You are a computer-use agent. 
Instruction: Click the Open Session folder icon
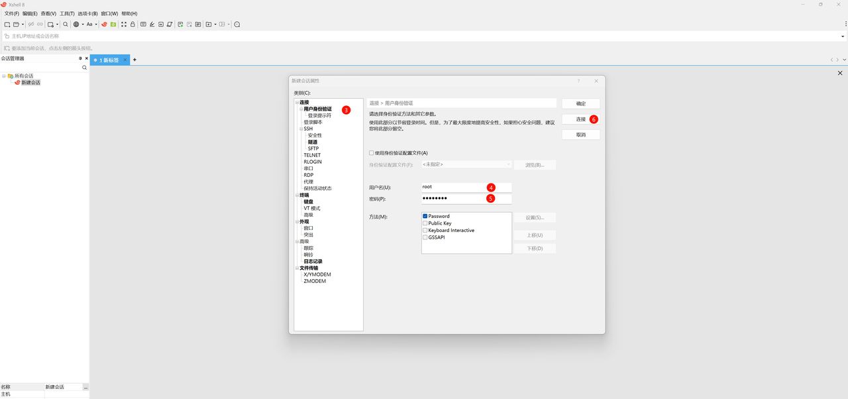[x=16, y=25]
